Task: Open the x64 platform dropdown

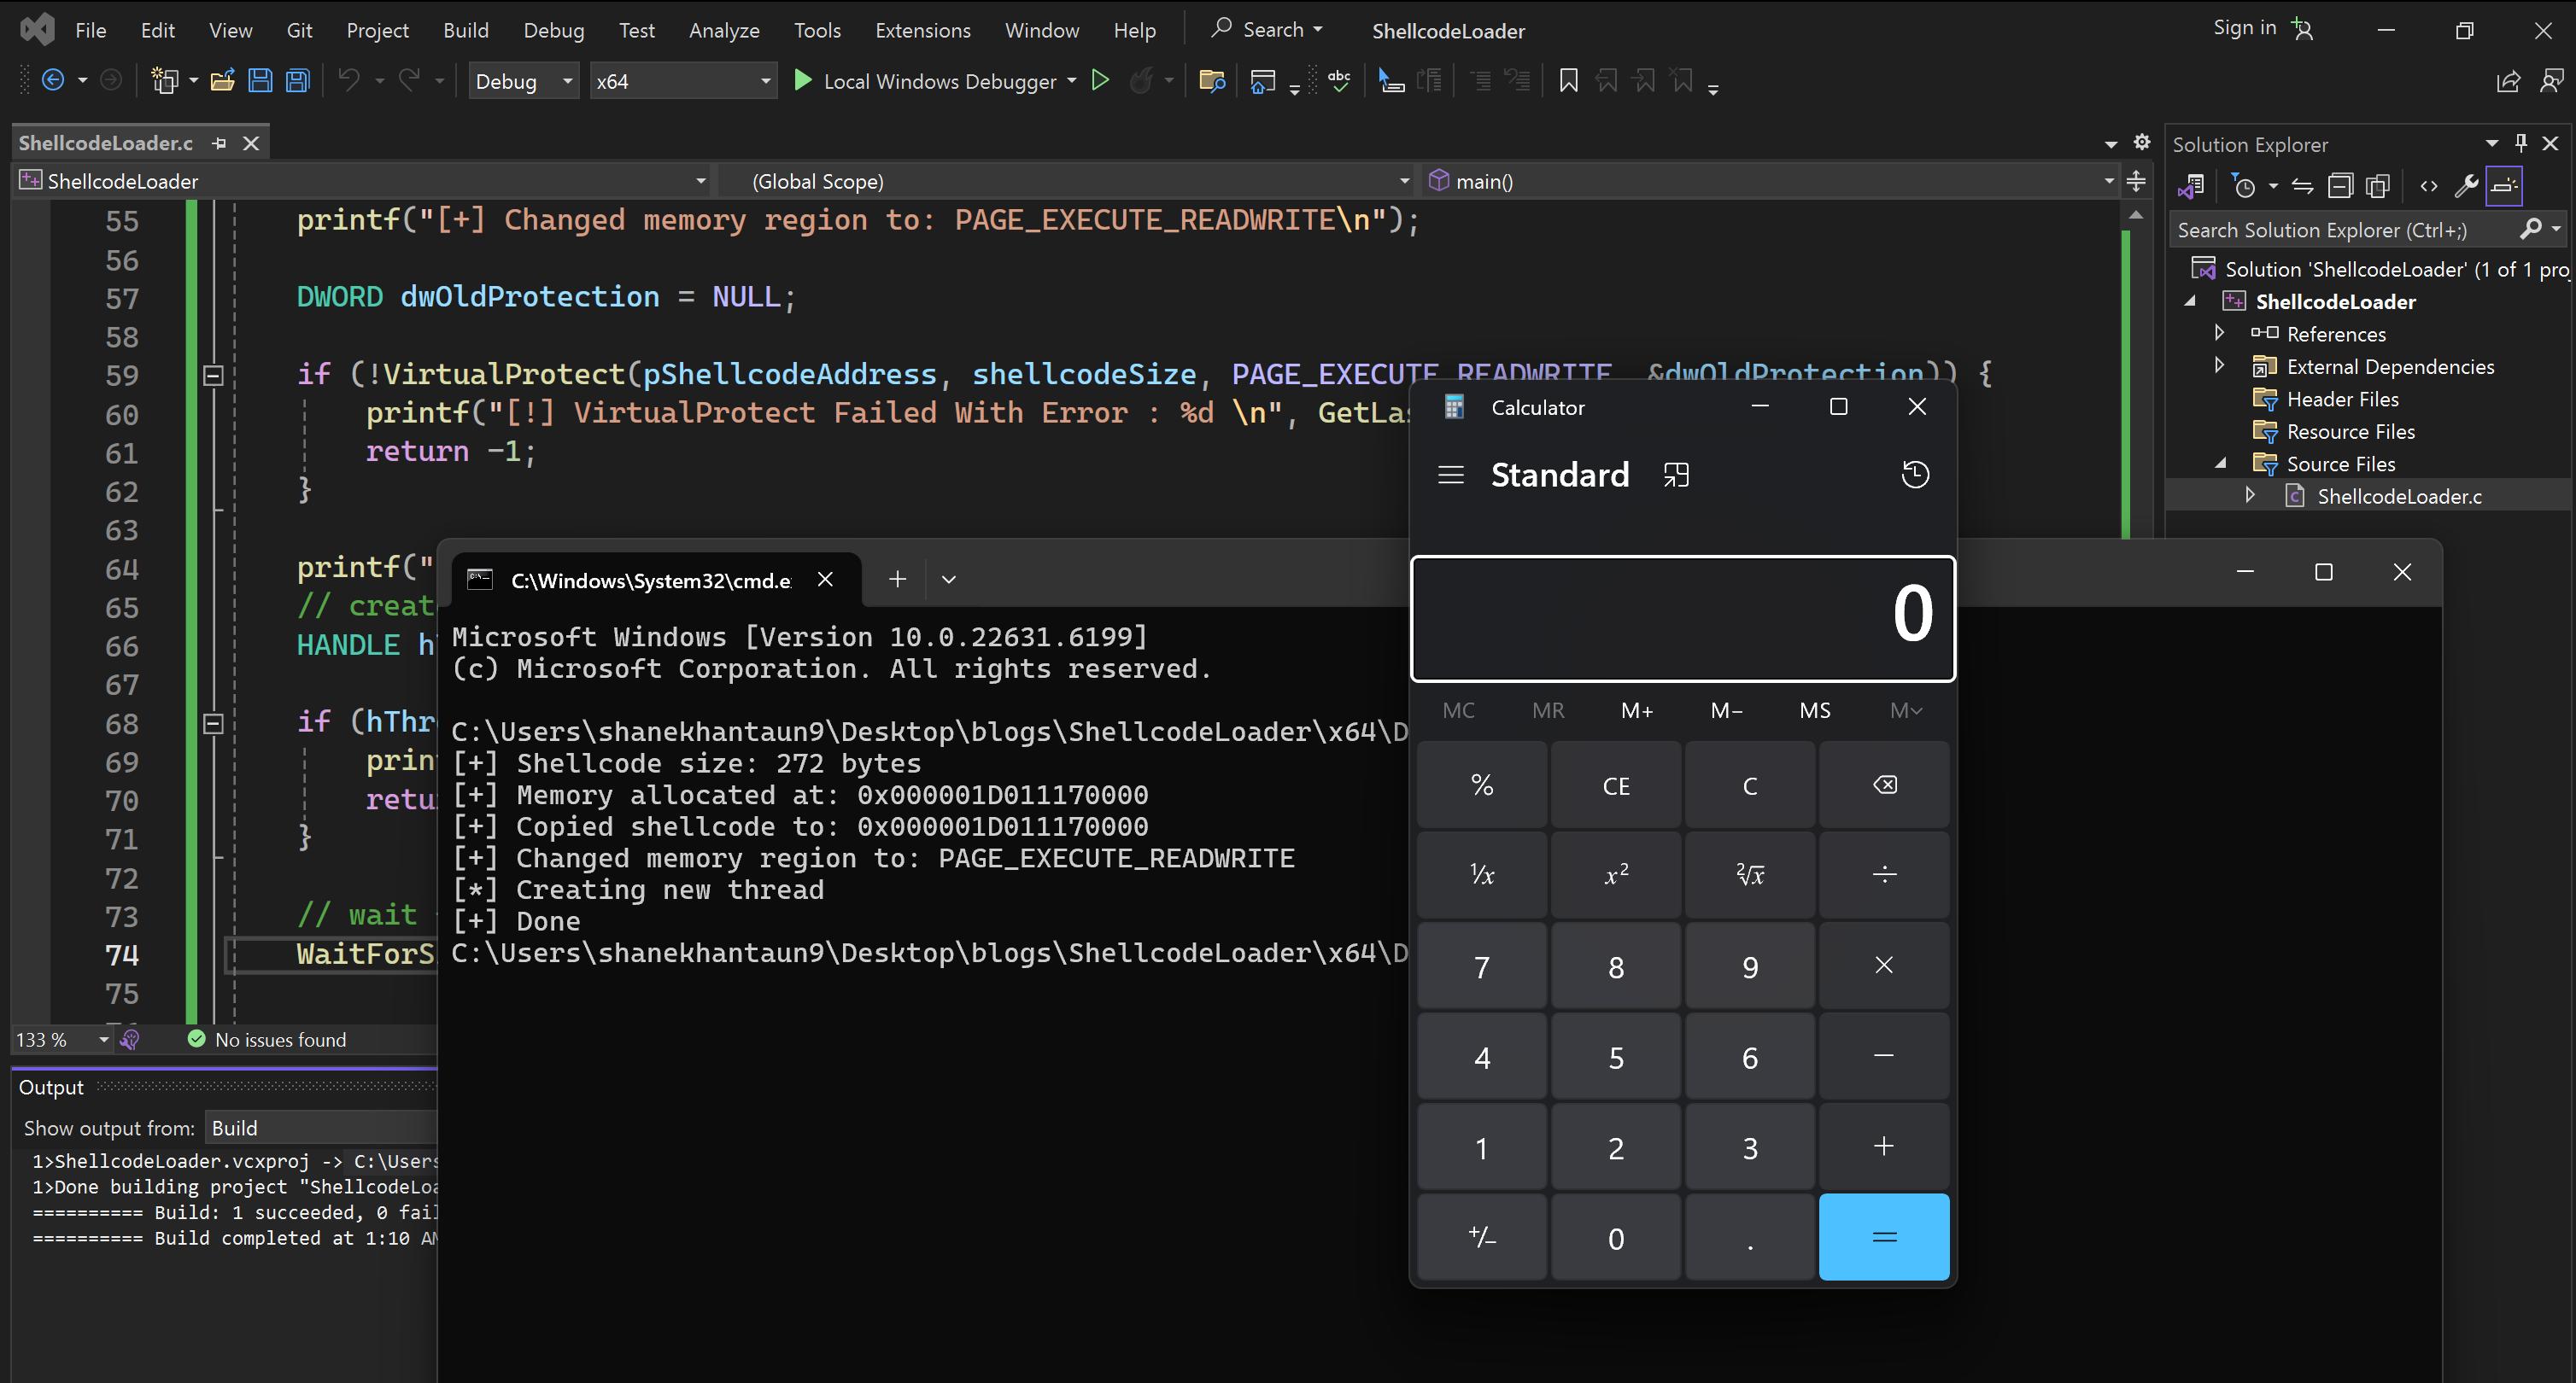Action: [682, 81]
